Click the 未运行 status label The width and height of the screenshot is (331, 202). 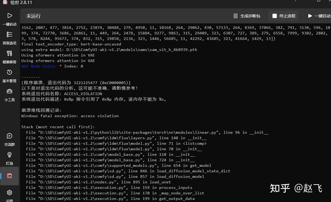click(33, 16)
